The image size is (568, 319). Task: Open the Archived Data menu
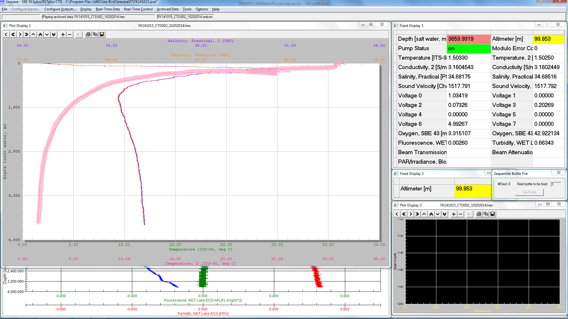(x=167, y=9)
